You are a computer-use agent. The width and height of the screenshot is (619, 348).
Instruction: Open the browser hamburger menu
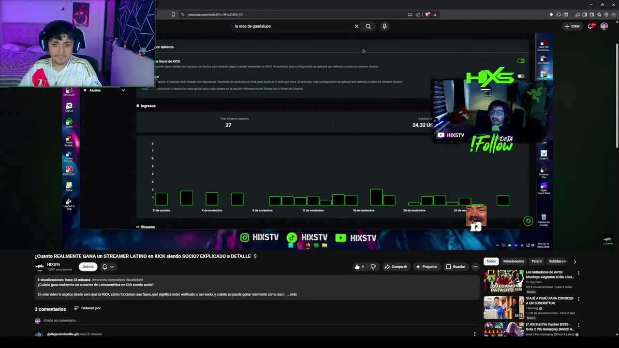(x=614, y=14)
